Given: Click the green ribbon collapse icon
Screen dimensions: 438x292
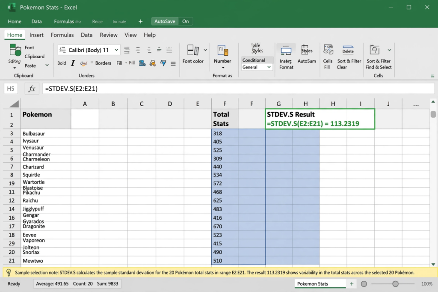Looking at the screenshot, I should (x=432, y=76).
